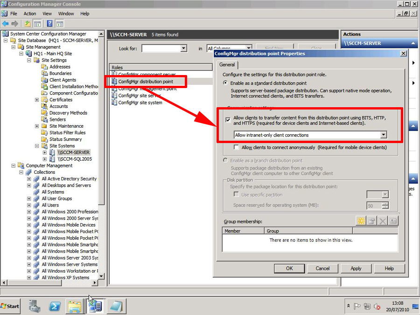
Task: Click the tree pane horizontal scrollbar right arrow
Action: click(x=95, y=282)
